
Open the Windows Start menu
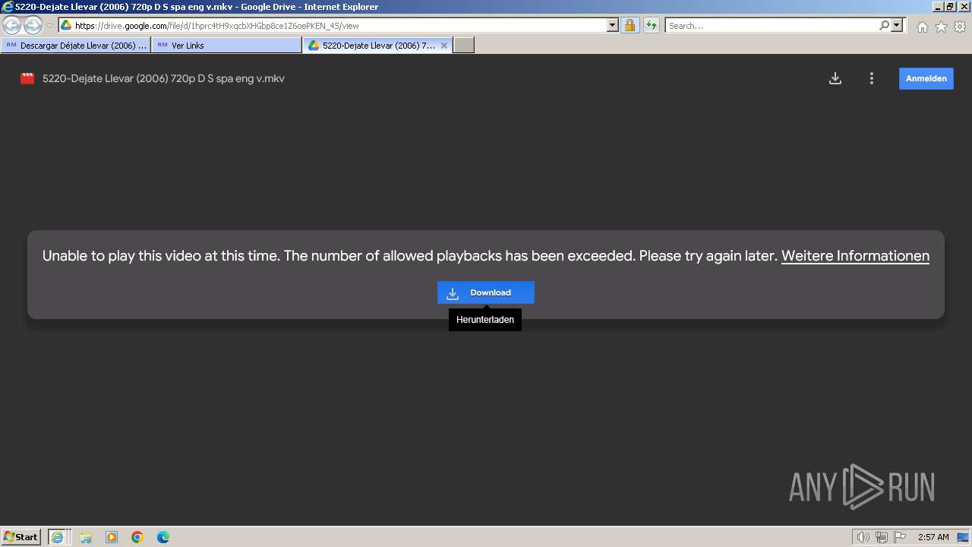coord(21,536)
